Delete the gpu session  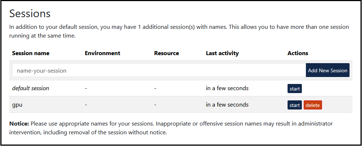[312, 105]
